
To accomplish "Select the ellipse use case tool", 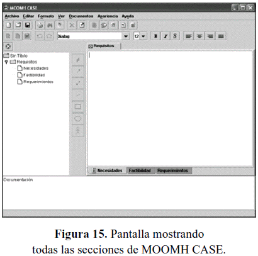I will point(78,119).
